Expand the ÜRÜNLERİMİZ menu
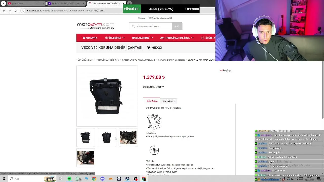This screenshot has height=182, width=324. point(115,38)
